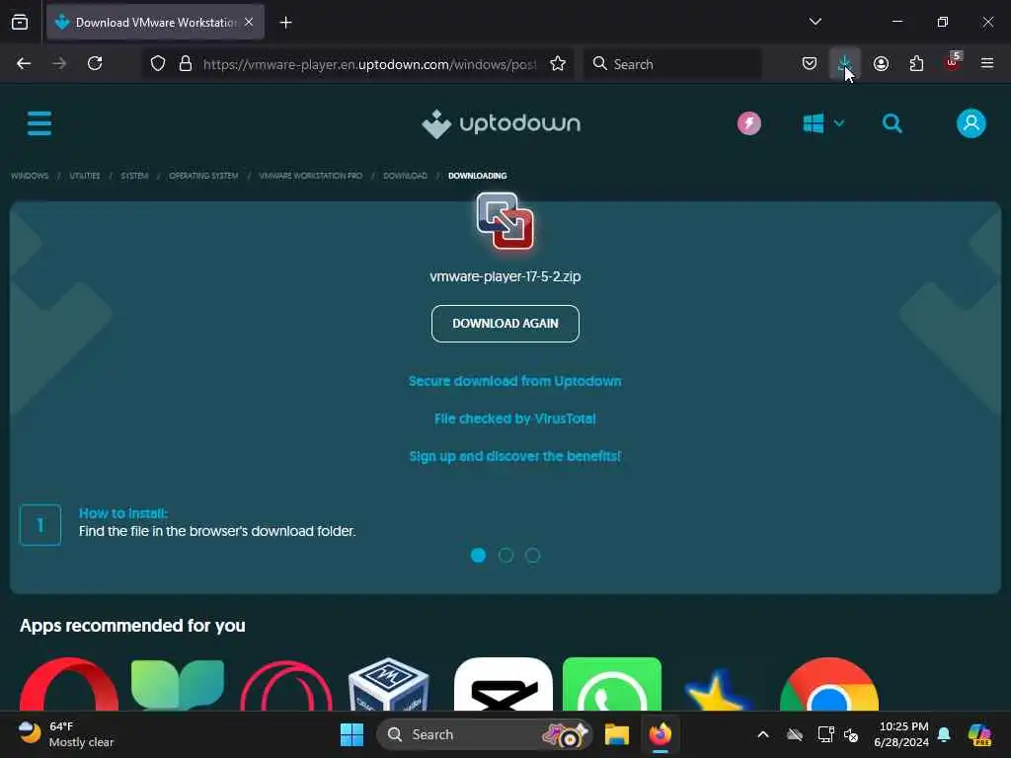Show hidden system tray icons chevron
1011x758 pixels.
[763, 734]
